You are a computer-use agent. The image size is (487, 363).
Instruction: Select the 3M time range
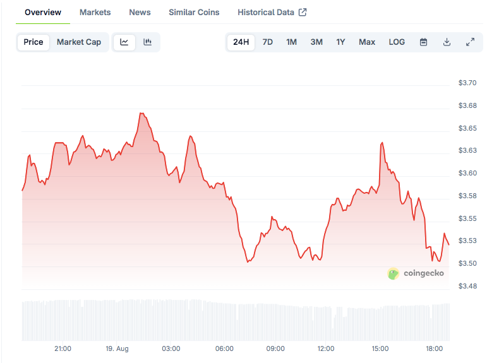tap(316, 42)
